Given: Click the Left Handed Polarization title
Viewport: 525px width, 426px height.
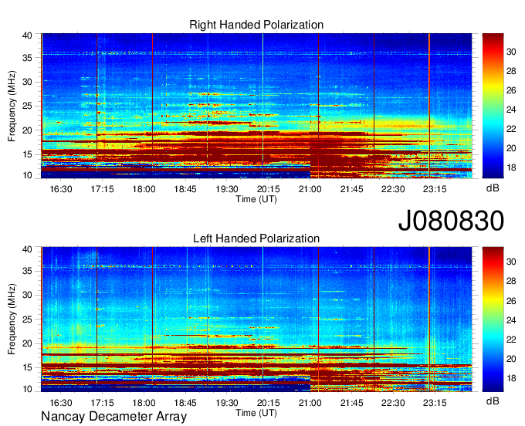Looking at the screenshot, I should (x=256, y=238).
